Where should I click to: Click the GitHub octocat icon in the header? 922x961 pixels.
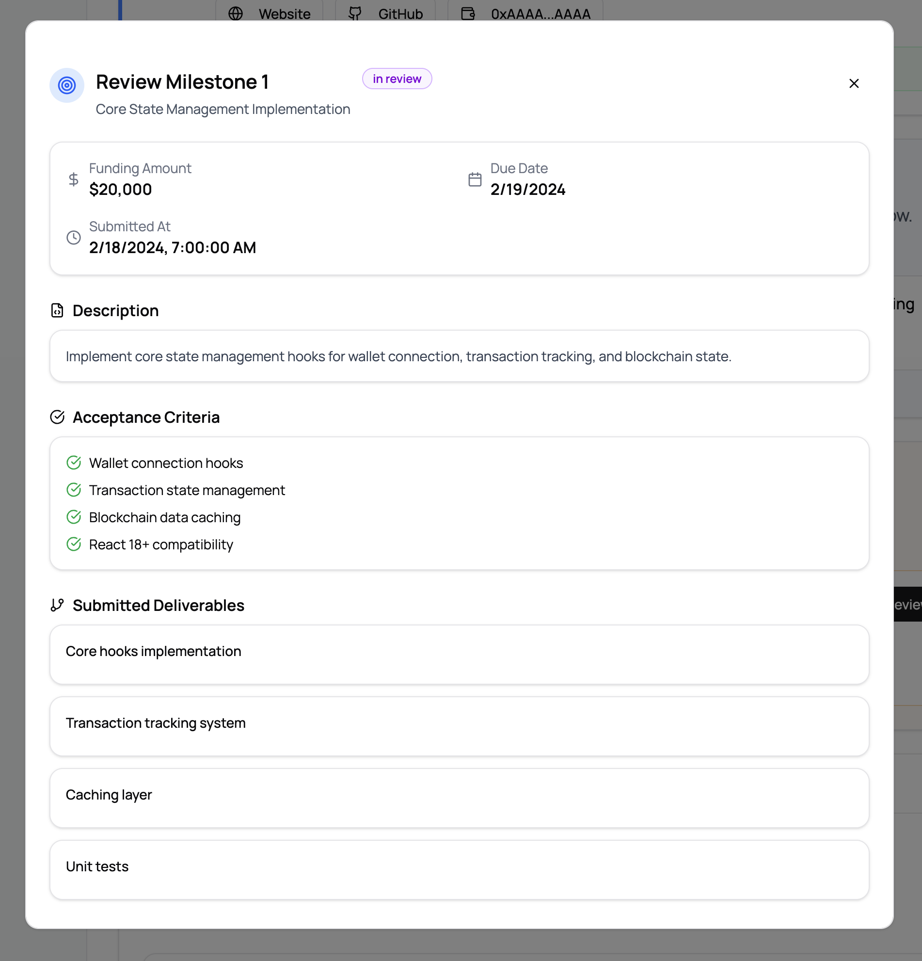tap(354, 13)
